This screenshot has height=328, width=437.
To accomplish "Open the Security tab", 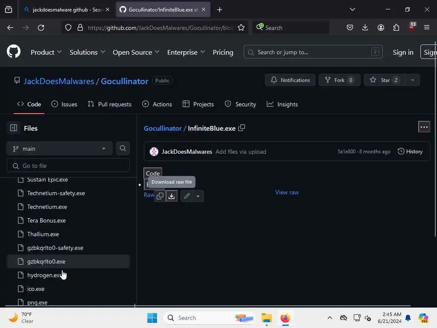I will pyautogui.click(x=241, y=104).
